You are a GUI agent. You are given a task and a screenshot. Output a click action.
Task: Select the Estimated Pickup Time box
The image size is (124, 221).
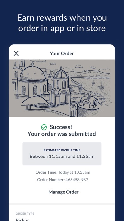point(62,154)
